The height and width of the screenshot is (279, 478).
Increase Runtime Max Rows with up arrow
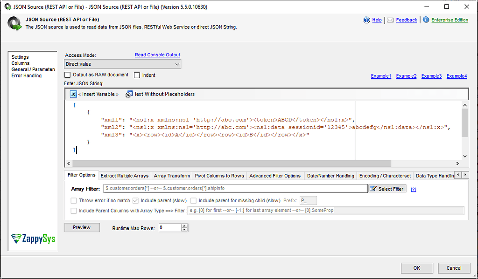point(184,225)
